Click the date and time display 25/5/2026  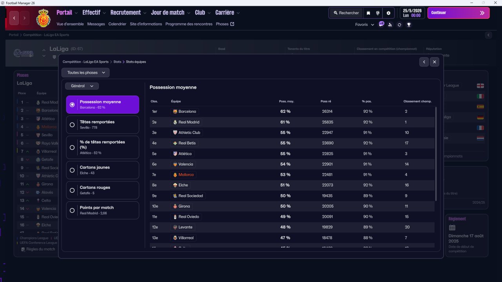coord(412,13)
